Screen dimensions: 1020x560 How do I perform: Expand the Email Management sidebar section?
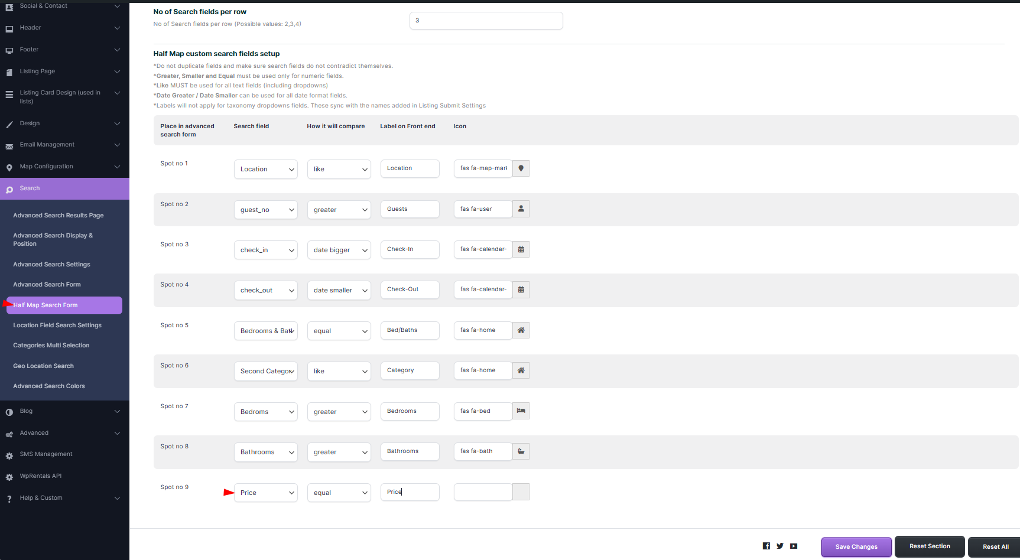[x=64, y=145]
